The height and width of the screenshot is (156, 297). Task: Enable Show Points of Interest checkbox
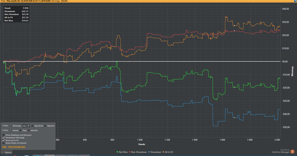point(3,143)
